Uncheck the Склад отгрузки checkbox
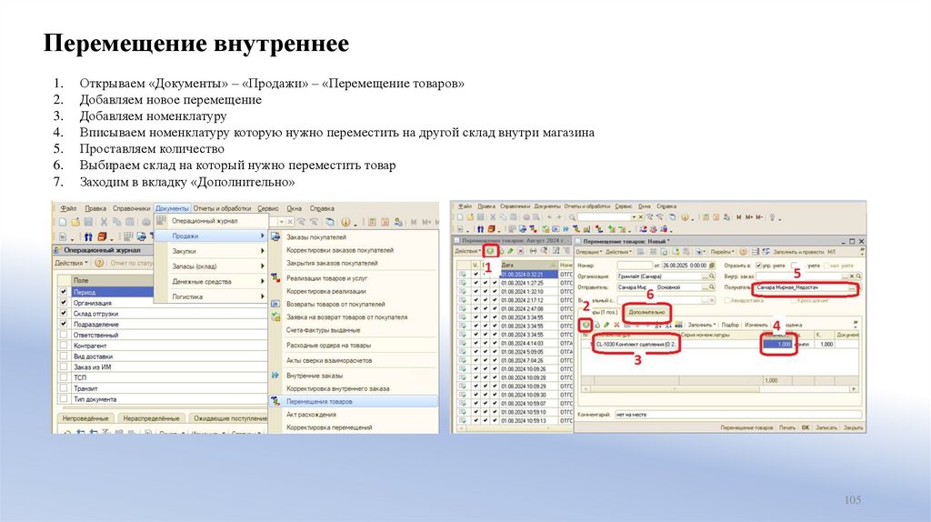The image size is (931, 522). tap(64, 313)
